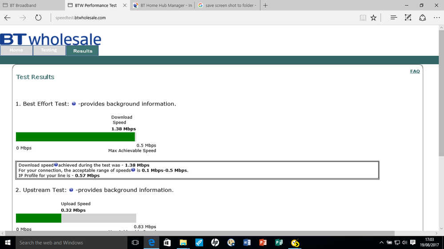The width and height of the screenshot is (444, 249).
Task: Select the Results navigation tab
Action: click(83, 51)
